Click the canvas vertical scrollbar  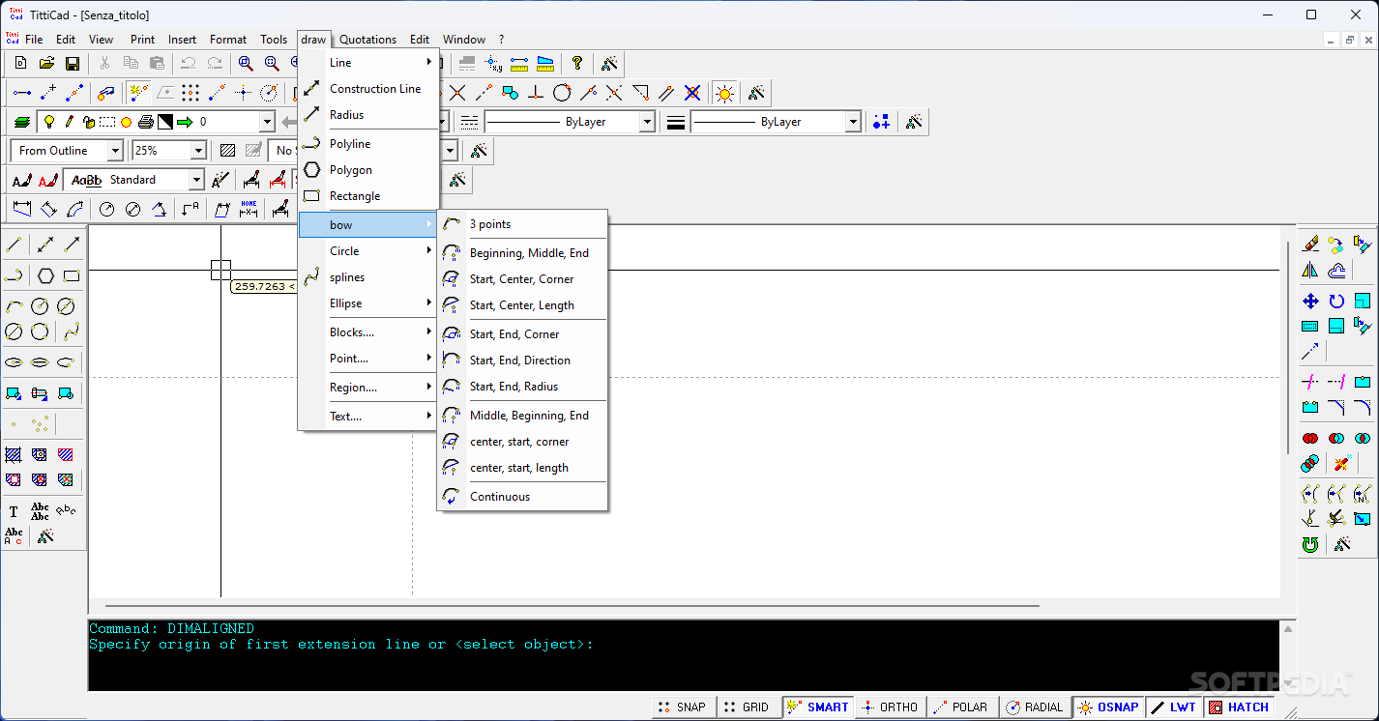(1287, 348)
